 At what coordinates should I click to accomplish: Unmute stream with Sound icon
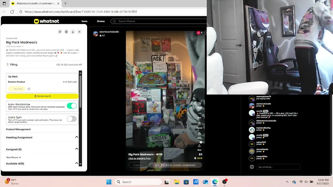(199, 104)
